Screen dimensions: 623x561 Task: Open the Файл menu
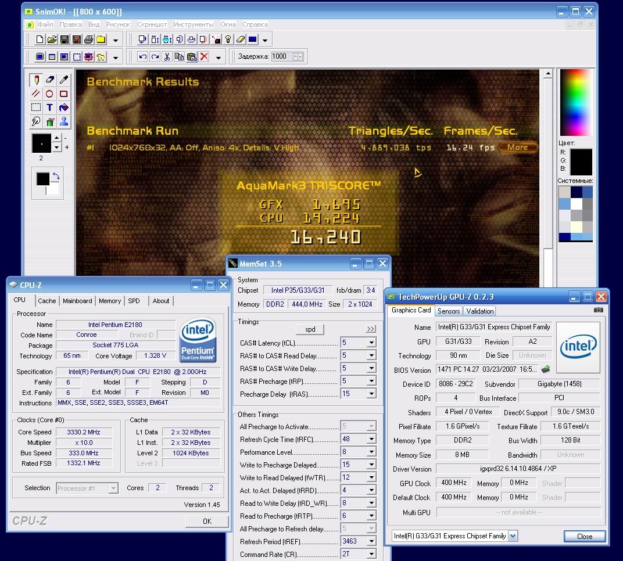click(45, 24)
